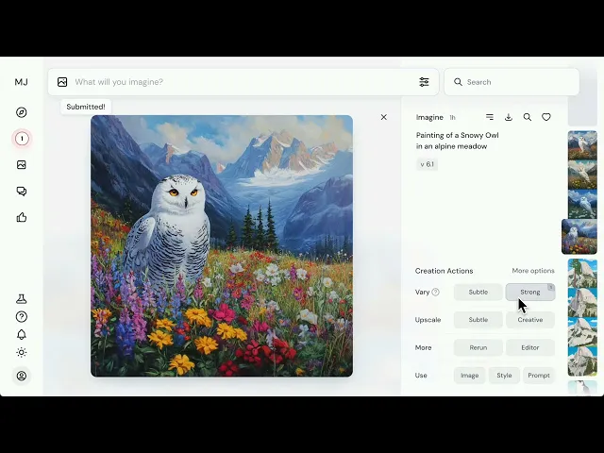Select the Half Dome thumbnail with a tree

point(582,274)
